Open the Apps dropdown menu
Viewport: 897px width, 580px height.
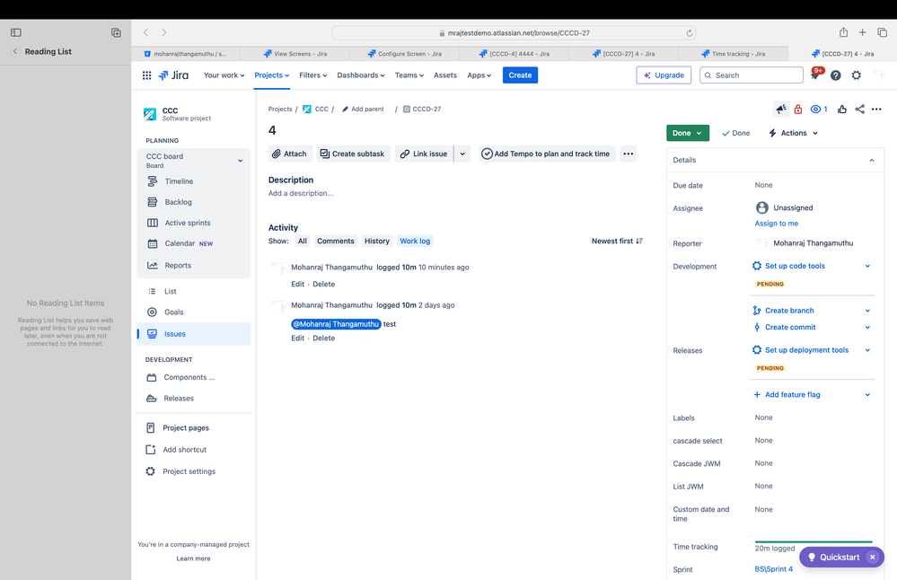(479, 75)
